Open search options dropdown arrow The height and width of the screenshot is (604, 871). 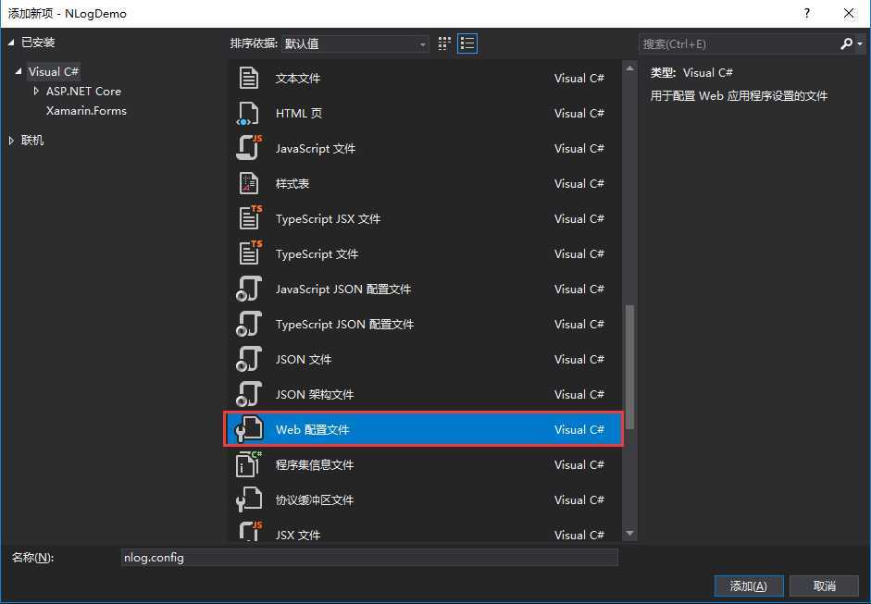(x=859, y=43)
